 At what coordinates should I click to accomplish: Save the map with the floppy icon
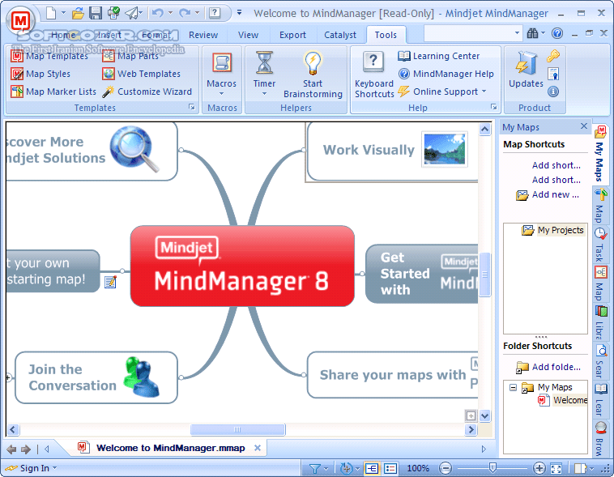pyautogui.click(x=95, y=13)
